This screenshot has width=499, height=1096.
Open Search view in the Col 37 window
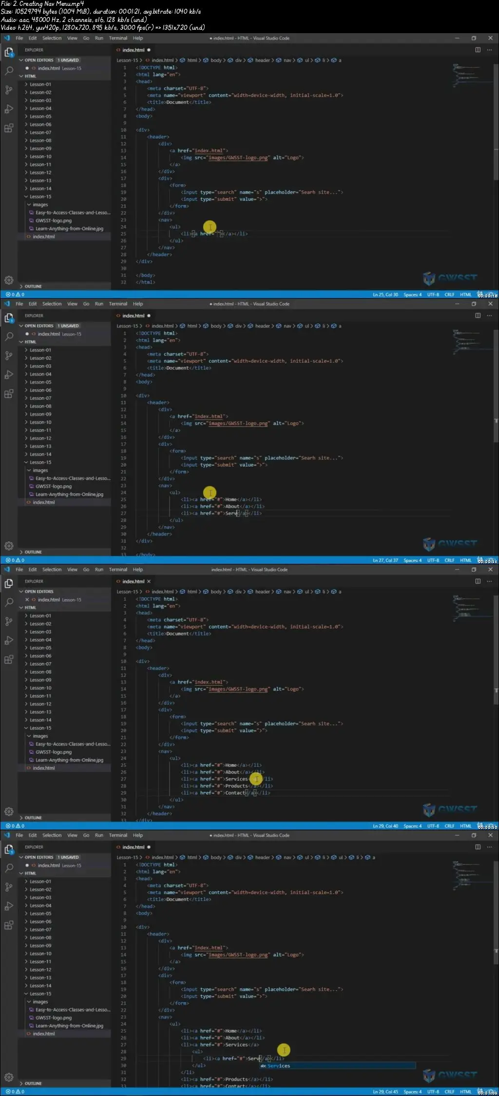[x=9, y=336]
